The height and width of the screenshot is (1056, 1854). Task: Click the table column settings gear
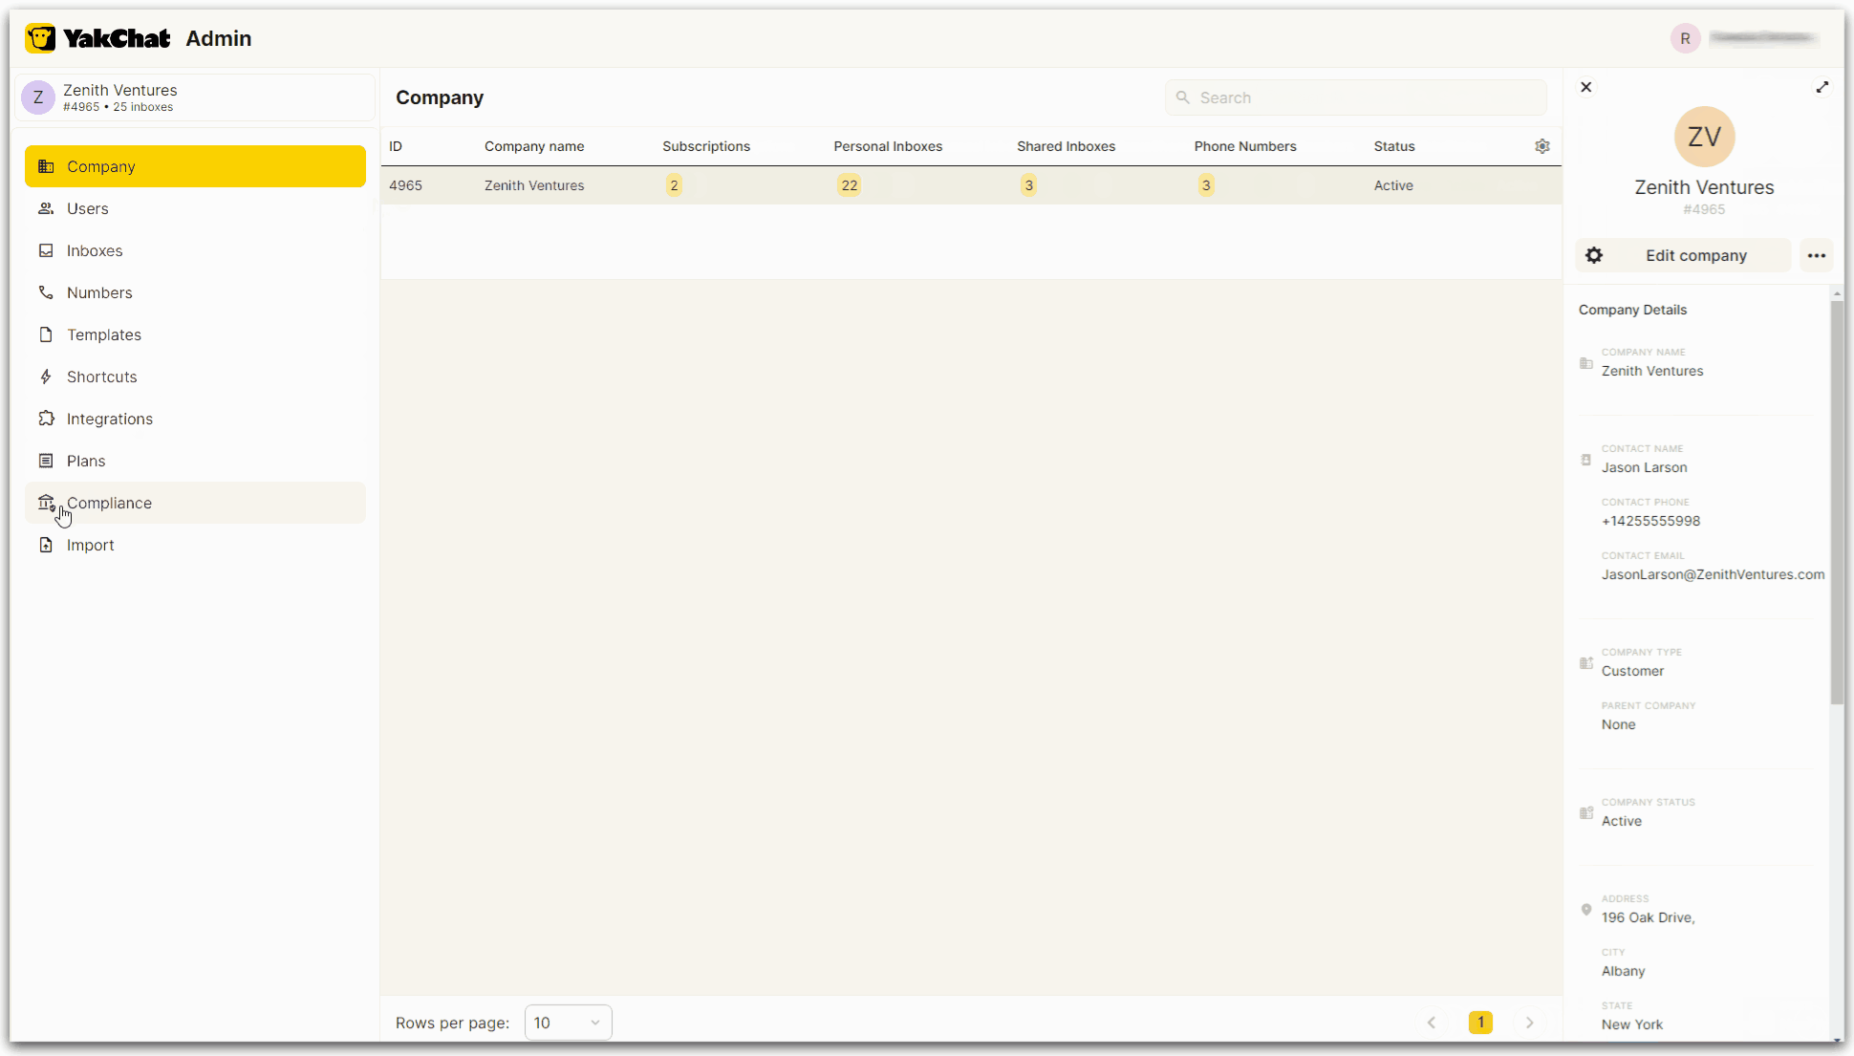(1541, 146)
